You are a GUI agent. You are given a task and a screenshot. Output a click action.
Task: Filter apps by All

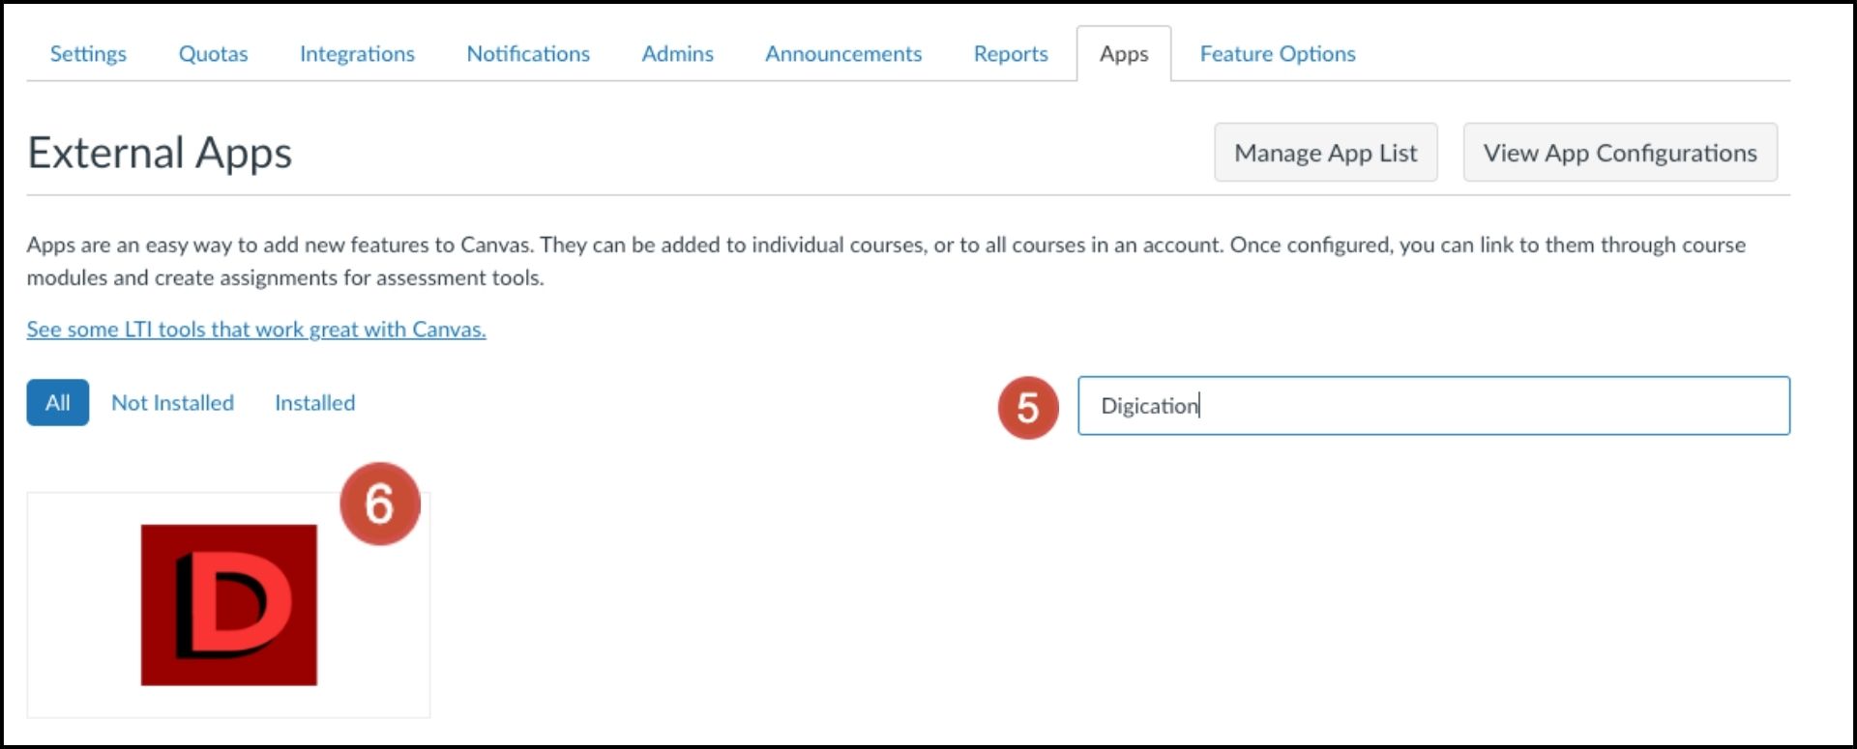tap(58, 403)
